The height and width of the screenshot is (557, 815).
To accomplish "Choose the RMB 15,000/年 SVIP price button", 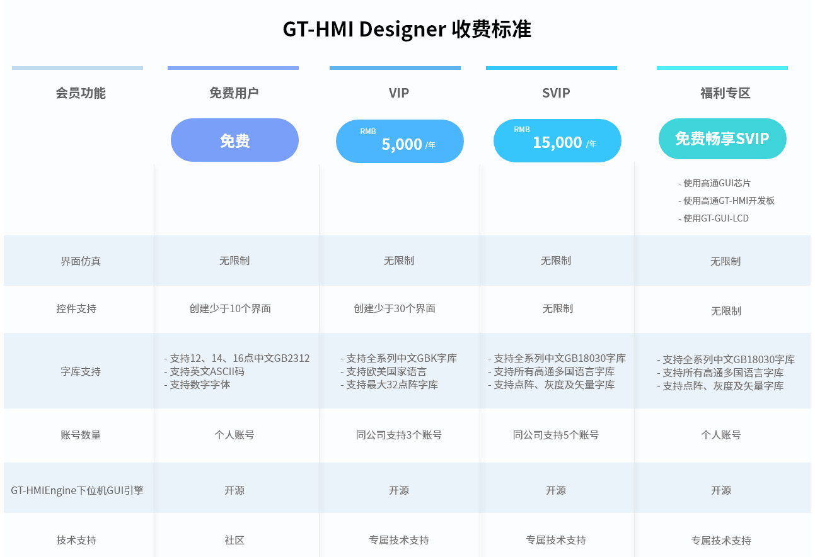I will point(557,140).
